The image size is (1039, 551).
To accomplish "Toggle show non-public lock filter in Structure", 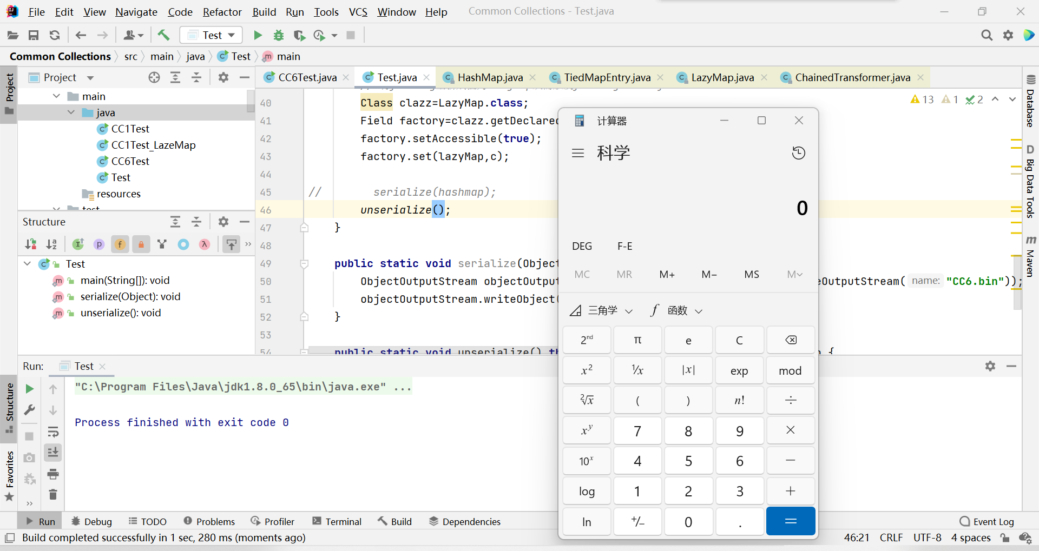I will [x=141, y=244].
